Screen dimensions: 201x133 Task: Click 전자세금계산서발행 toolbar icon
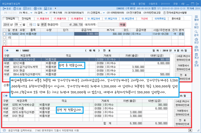pos(164,13)
